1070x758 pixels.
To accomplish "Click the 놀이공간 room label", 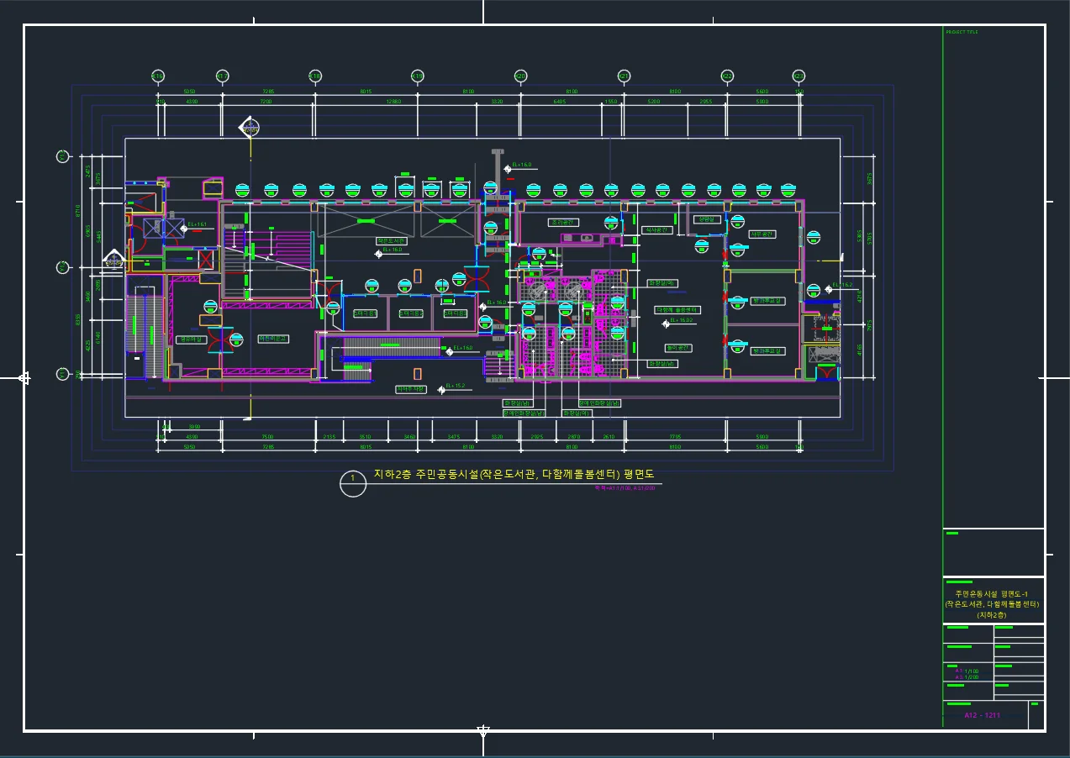I will (x=677, y=348).
